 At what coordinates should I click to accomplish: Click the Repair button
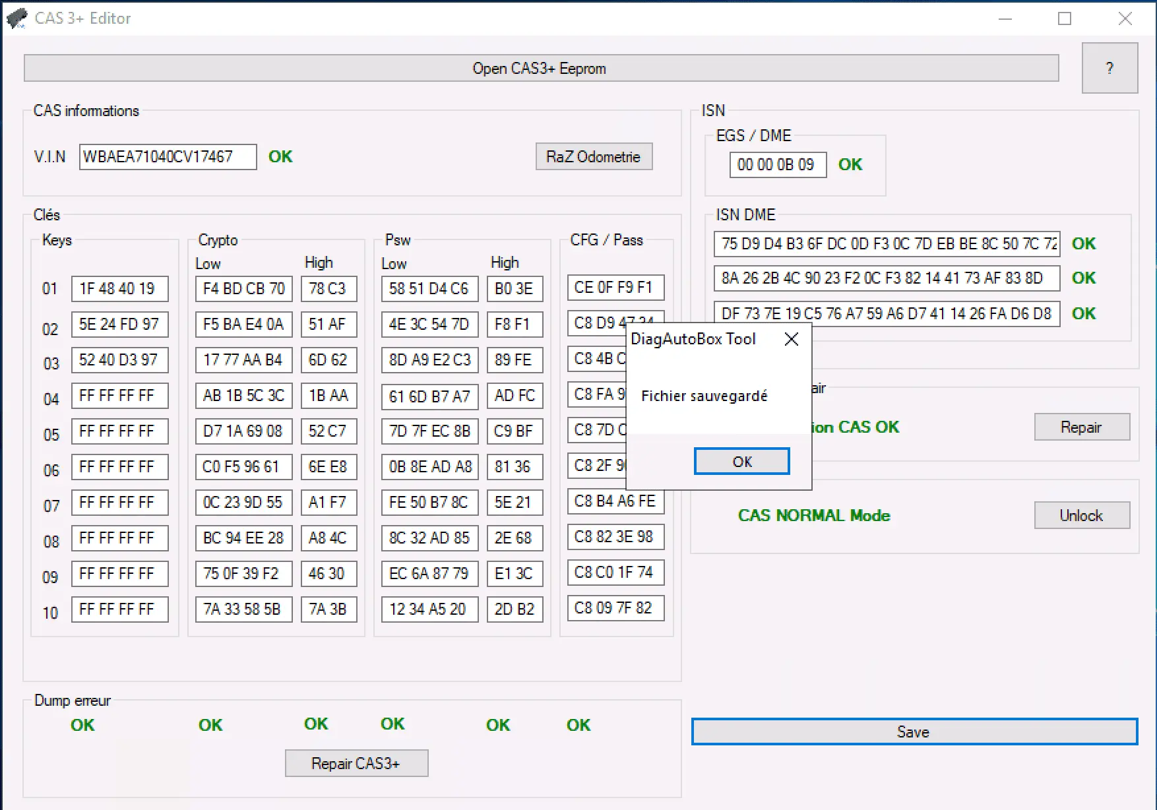1082,427
